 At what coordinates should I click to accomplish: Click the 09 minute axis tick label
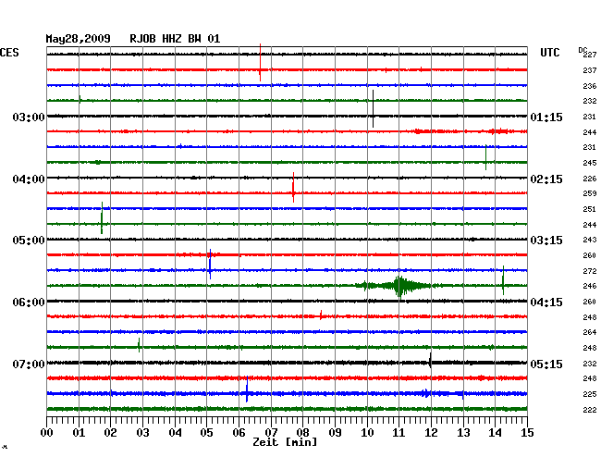coord(335,433)
